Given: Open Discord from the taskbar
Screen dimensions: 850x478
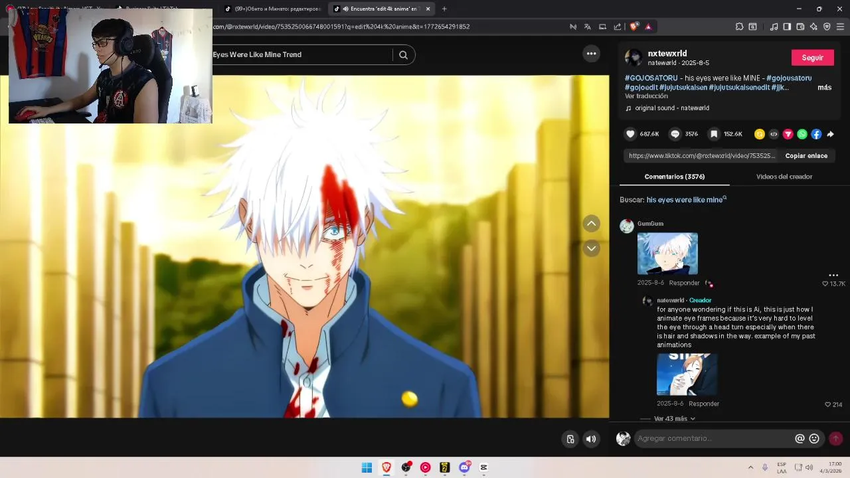Looking at the screenshot, I should click(x=464, y=467).
